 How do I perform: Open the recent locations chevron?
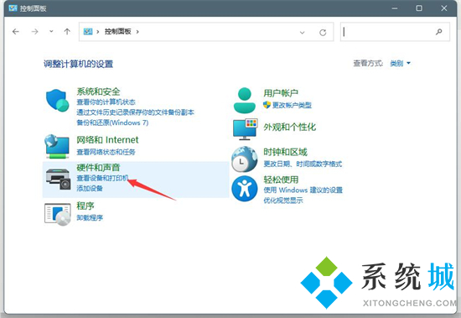[x=51, y=31]
